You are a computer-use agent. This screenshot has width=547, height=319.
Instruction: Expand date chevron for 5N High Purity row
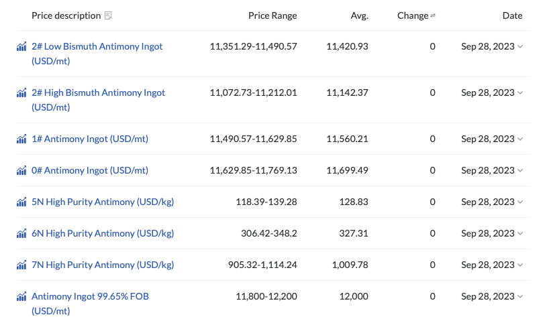pos(520,202)
